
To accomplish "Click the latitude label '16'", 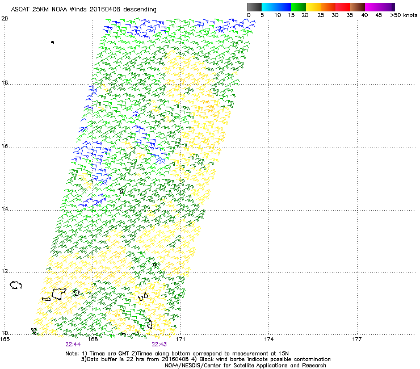I will pyautogui.click(x=5, y=146).
